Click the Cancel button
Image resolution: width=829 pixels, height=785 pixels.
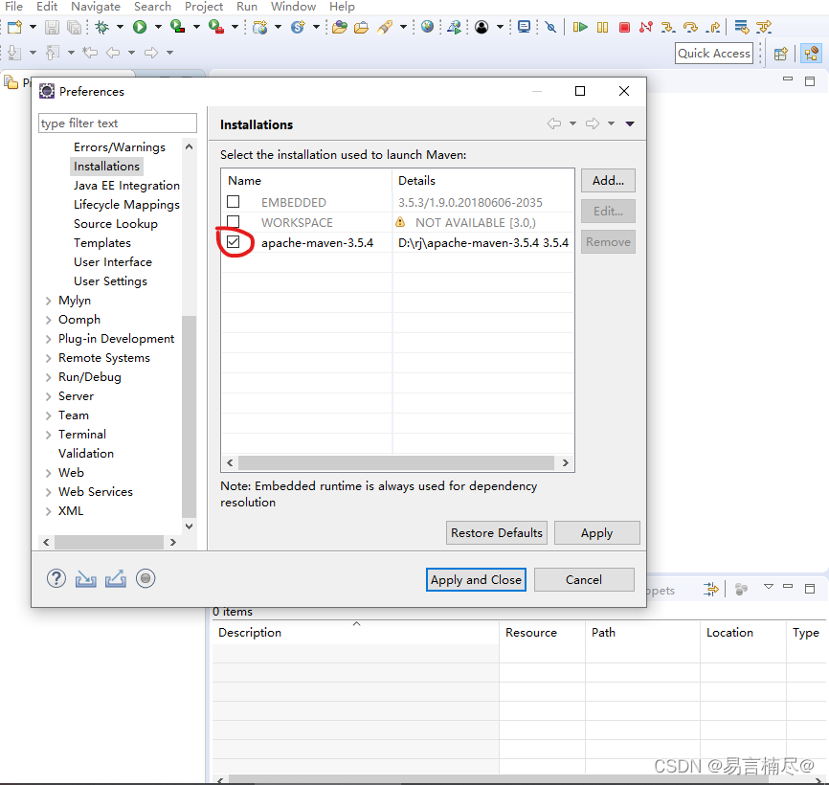click(584, 580)
